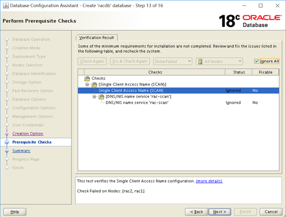
Task: Click the Status column header
Action: pyautogui.click(x=239, y=72)
